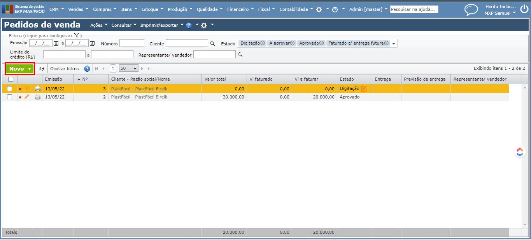
Task: Expand the Imprimir/exportar dropdown menu
Action: [162, 25]
